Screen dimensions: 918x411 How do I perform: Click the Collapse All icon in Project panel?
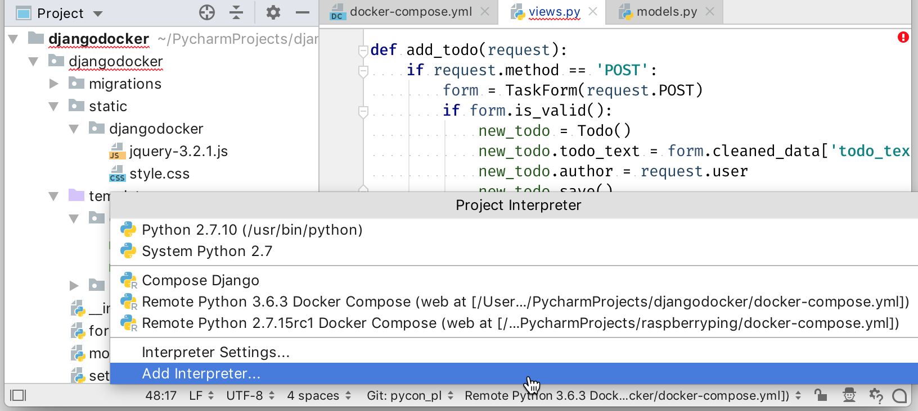coord(236,12)
